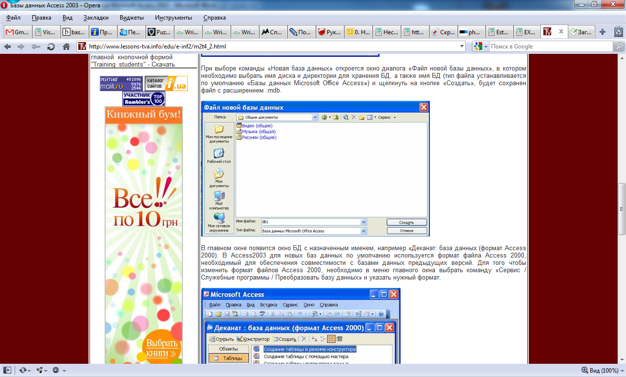Image resolution: width=626 pixels, height=377 pixels.
Task: Click the 'Книжный бум!' ad heading
Action: [144, 115]
